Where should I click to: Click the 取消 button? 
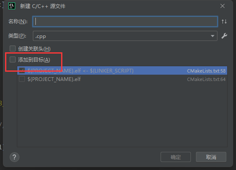pyautogui.click(x=211, y=157)
